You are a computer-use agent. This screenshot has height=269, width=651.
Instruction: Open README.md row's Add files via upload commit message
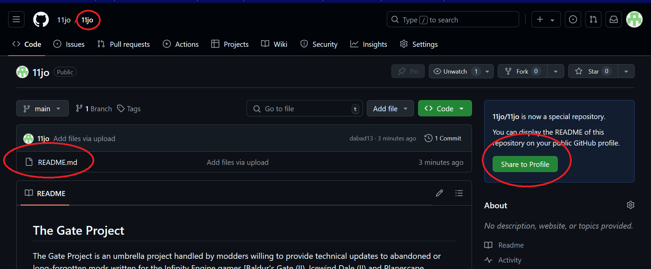[x=238, y=162]
